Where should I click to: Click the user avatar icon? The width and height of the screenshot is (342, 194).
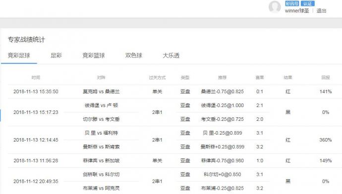pos(275,7)
